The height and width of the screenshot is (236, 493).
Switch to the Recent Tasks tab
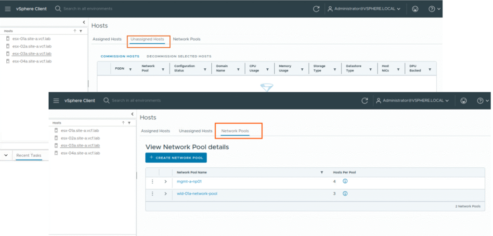[28, 155]
